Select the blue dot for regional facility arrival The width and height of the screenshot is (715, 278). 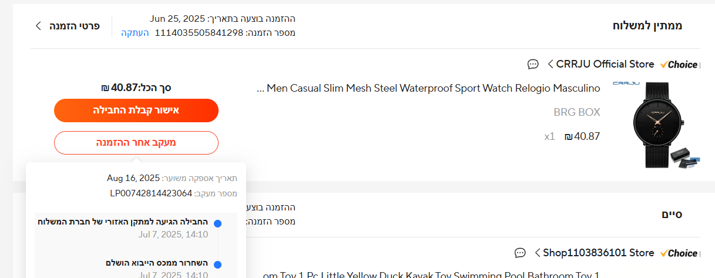pos(217,223)
